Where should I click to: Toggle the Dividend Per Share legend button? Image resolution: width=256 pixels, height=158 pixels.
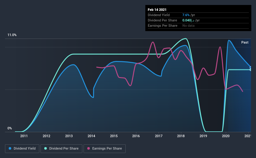click(61, 149)
